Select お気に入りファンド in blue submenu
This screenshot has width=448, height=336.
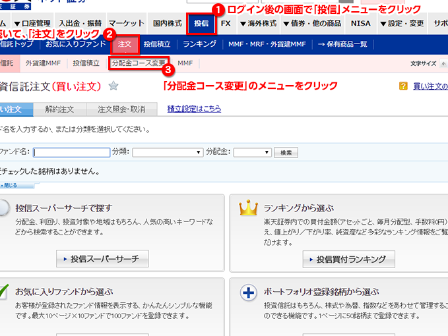point(76,44)
